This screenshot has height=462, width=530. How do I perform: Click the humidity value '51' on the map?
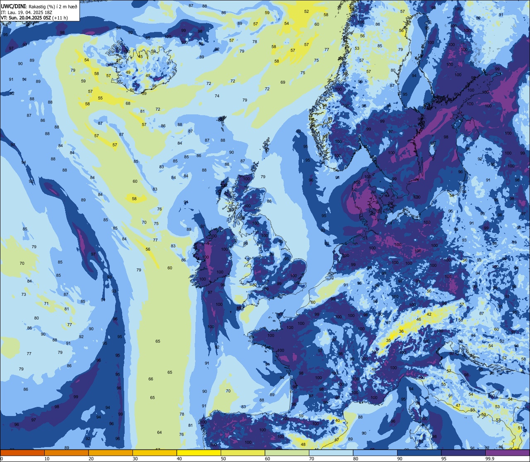coord(520,428)
